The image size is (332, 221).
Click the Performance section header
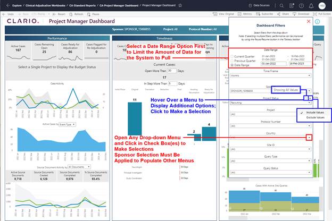click(x=57, y=38)
